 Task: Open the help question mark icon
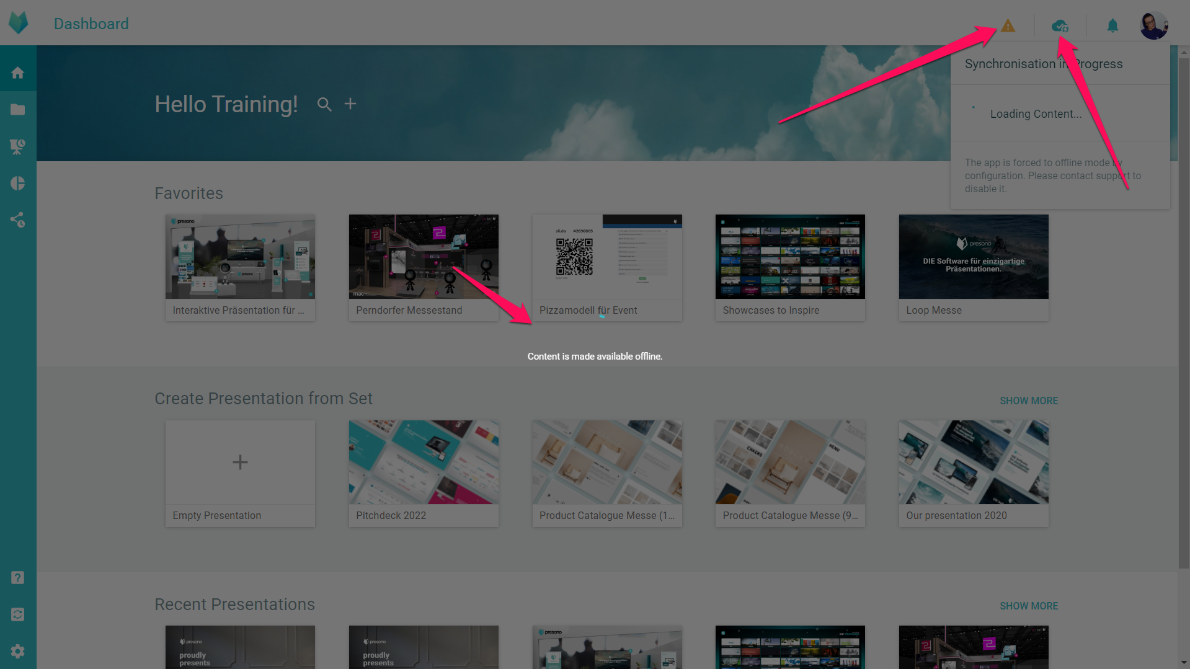(18, 578)
